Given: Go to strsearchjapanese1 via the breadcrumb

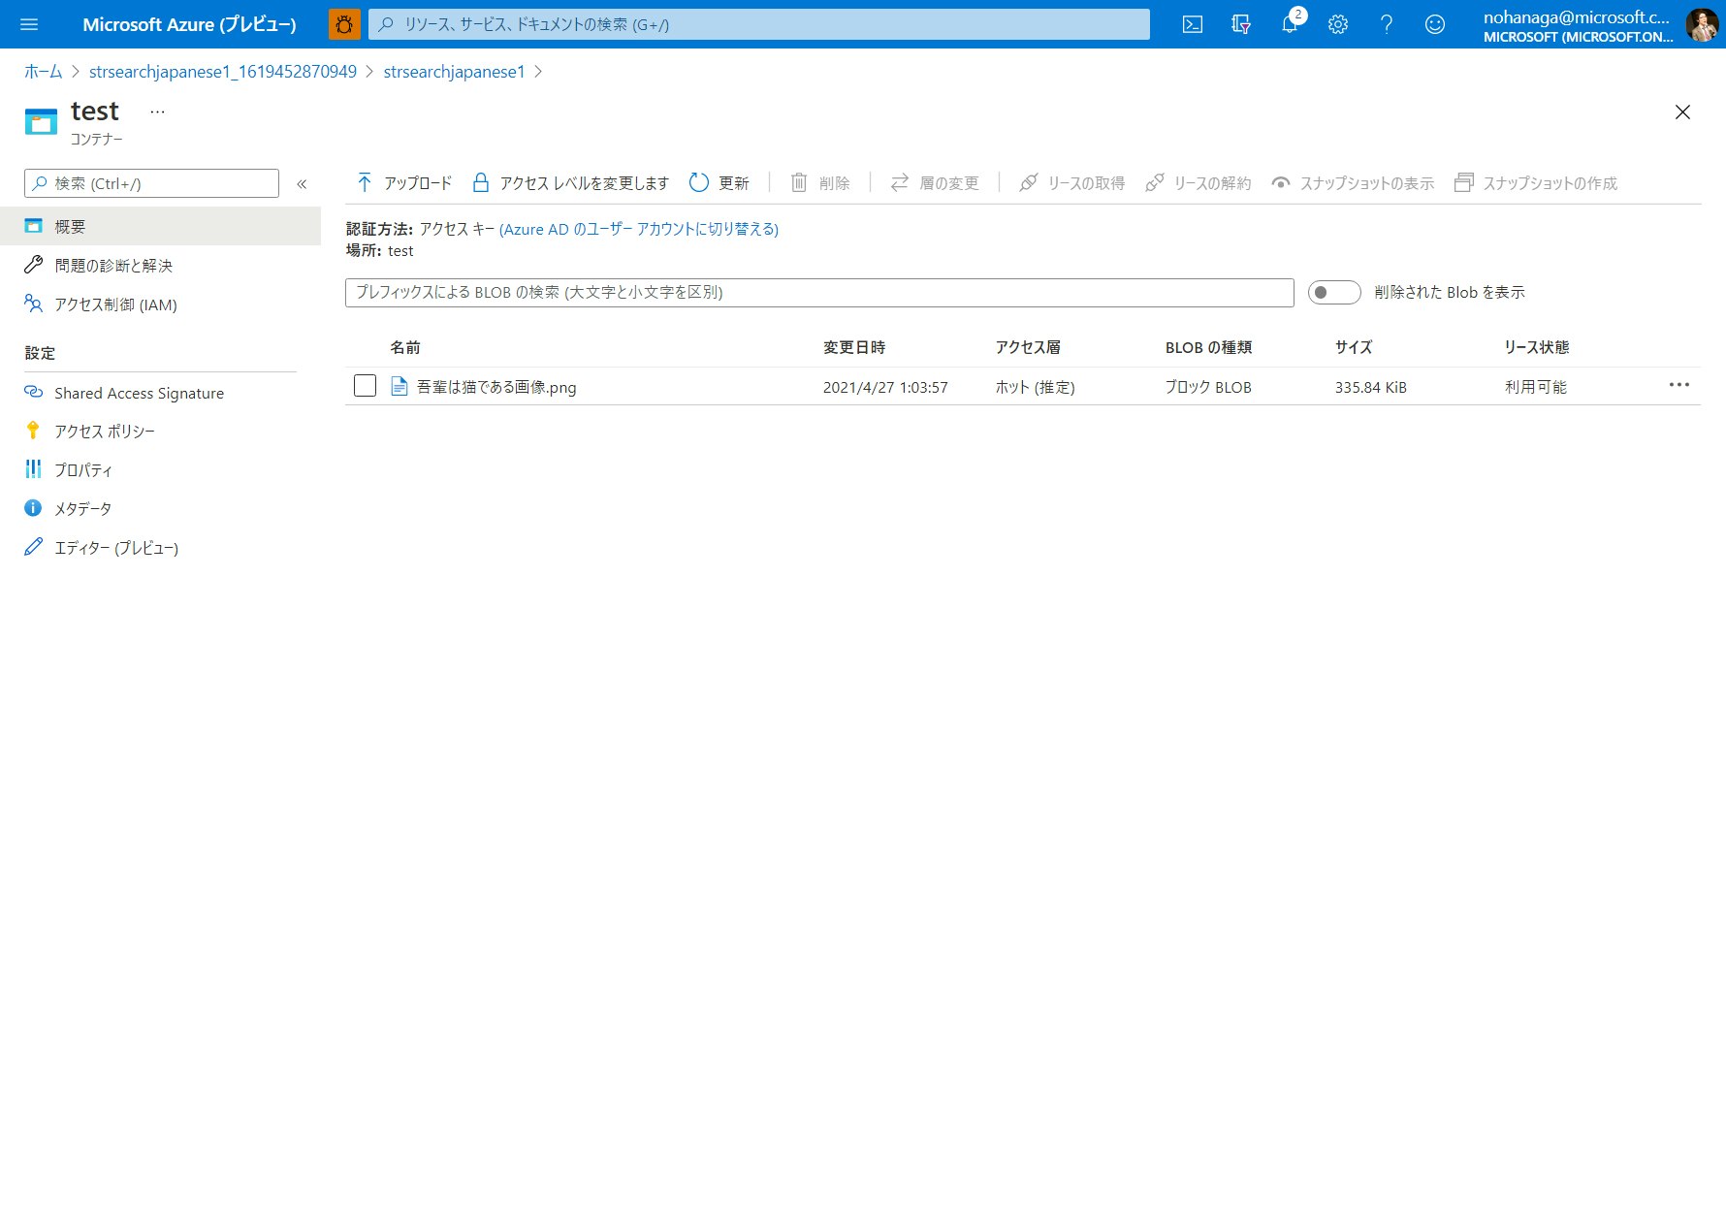Looking at the screenshot, I should pos(452,71).
